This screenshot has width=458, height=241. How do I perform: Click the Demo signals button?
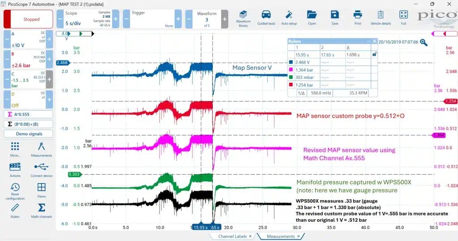pos(28,133)
